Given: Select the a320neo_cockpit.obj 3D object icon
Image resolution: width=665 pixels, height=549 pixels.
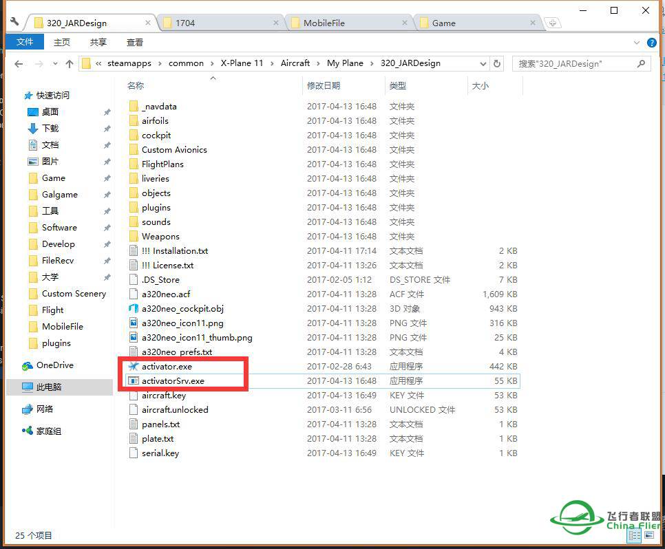Looking at the screenshot, I should tap(134, 309).
